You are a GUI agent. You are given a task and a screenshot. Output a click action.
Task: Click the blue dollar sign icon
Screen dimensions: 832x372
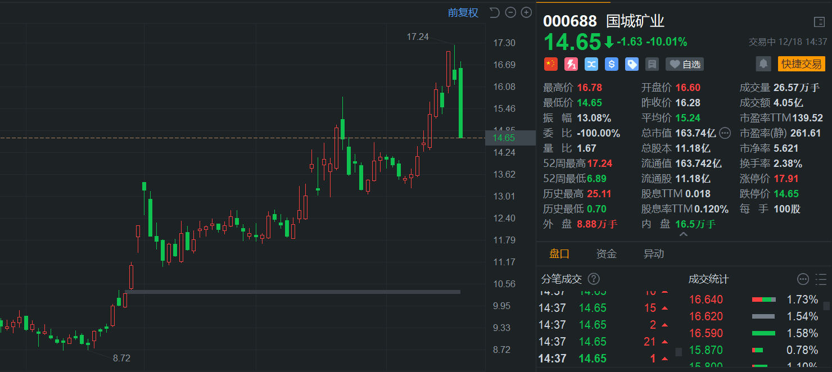click(x=612, y=64)
